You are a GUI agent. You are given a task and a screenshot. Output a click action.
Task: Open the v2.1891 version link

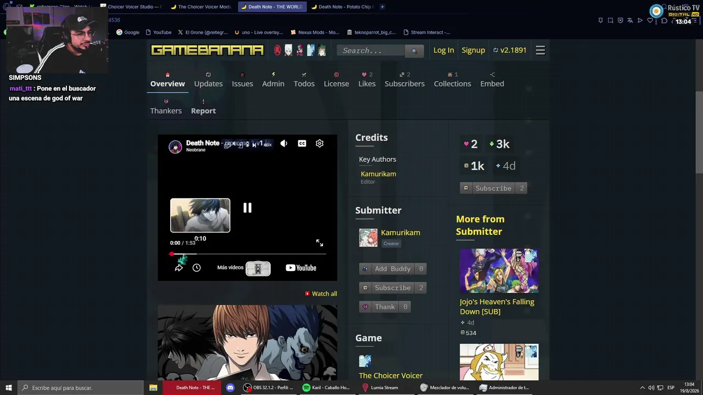click(x=510, y=50)
